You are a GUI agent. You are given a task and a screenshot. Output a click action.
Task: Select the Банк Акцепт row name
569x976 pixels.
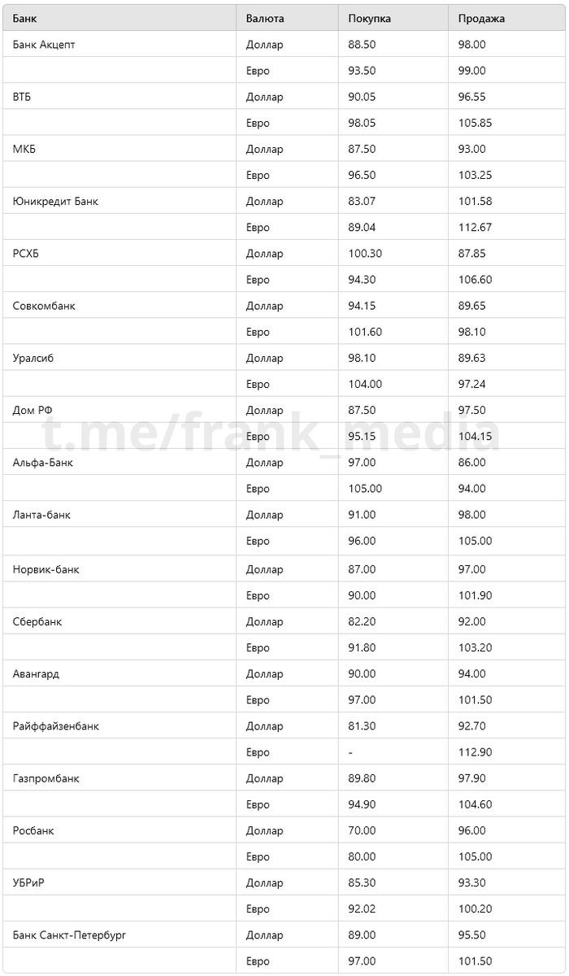[44, 44]
